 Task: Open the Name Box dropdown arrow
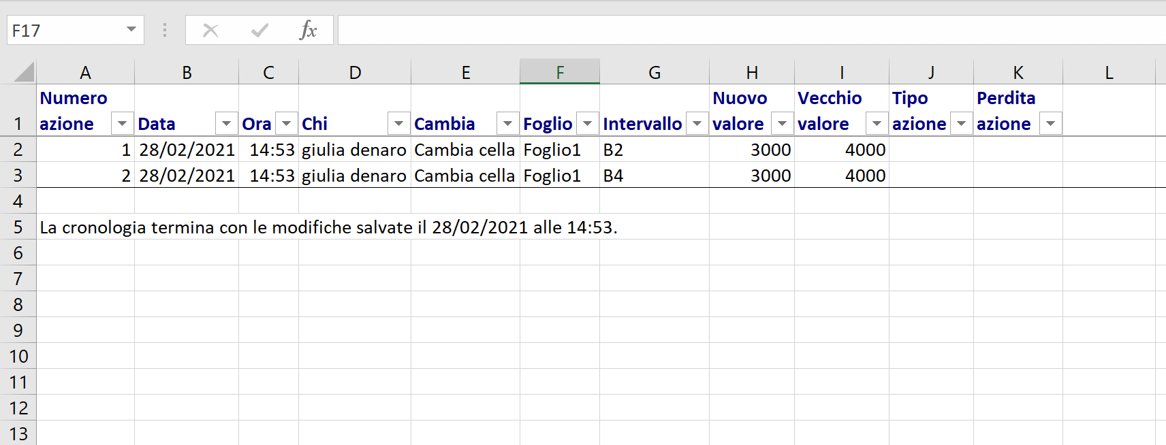[x=131, y=30]
